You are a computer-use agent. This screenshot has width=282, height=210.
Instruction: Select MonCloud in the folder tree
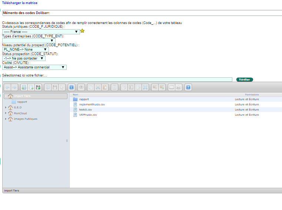coord(20,113)
